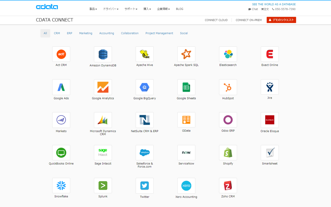This screenshot has height=207, width=331.
Task: Click the デモのリクエスト button
Action: click(281, 20)
